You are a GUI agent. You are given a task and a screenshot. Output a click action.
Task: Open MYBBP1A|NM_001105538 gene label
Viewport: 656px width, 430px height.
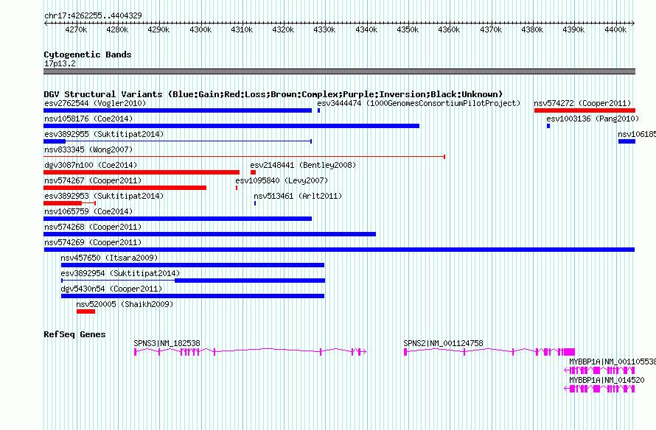(613, 362)
